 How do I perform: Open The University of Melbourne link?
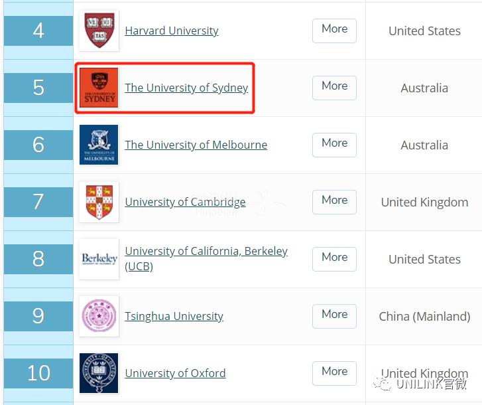(196, 145)
